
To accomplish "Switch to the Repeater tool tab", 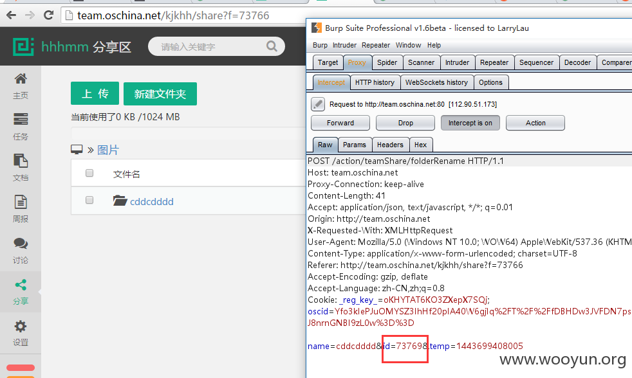I will (x=494, y=62).
